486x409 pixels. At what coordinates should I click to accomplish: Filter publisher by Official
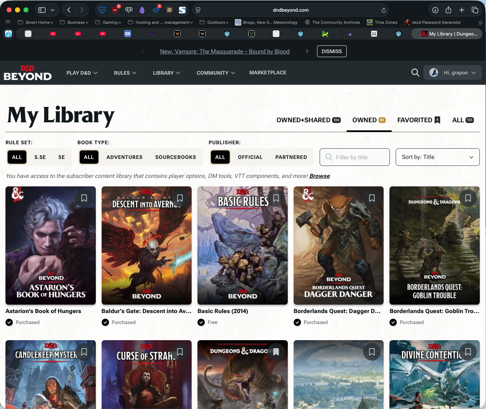[x=250, y=157]
